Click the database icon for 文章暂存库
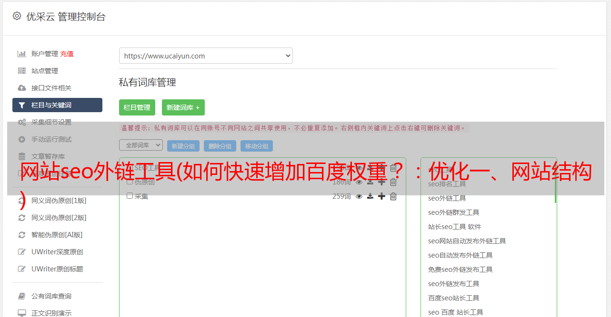Viewport: 611px width, 317px height. (22, 156)
